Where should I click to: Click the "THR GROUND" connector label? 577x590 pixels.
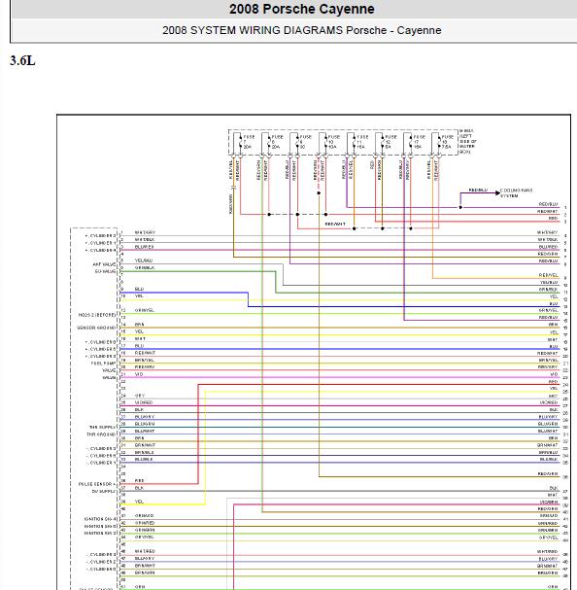[101, 434]
